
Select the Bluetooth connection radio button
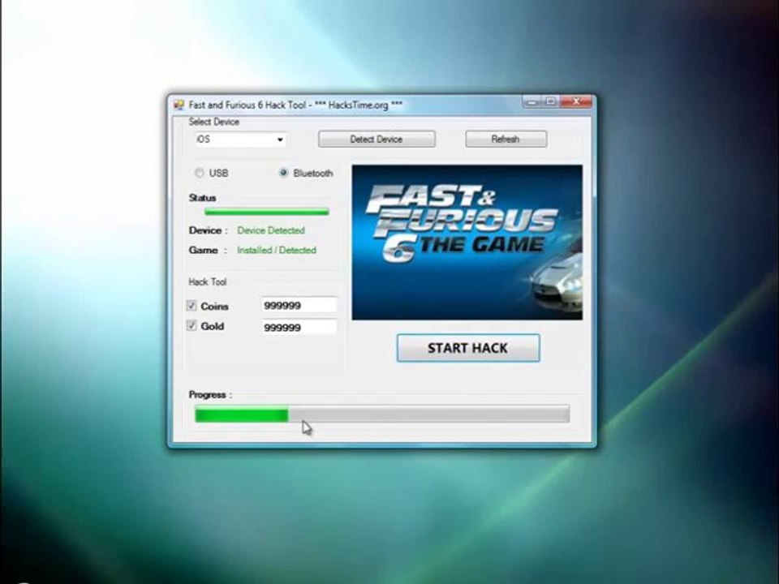click(x=283, y=173)
